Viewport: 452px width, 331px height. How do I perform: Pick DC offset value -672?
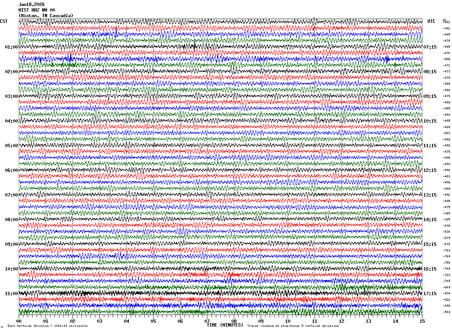tap(446, 244)
